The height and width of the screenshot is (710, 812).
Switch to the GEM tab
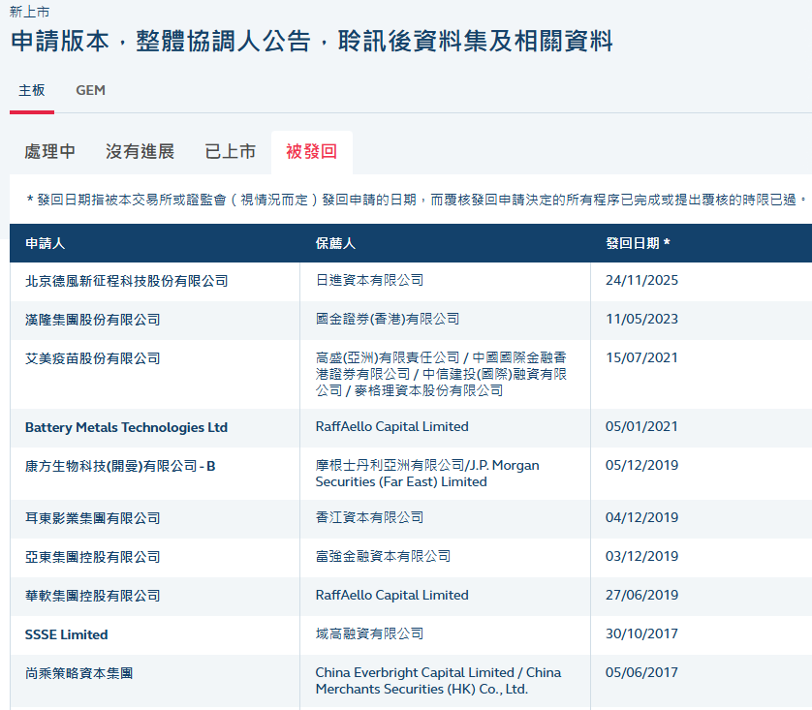91,90
